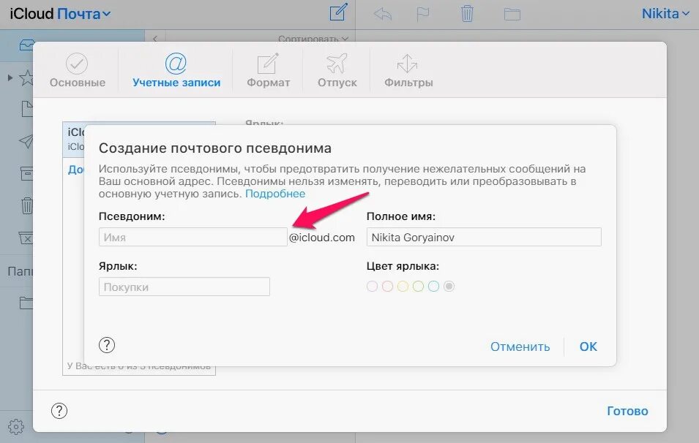
Task: Select the blue label color
Action: click(433, 287)
